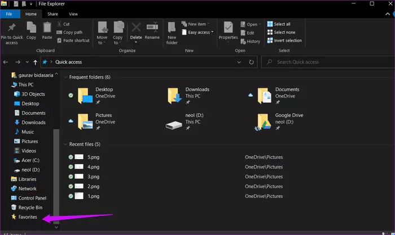Switch to the Share ribbon tab
Screen dimensions: 395x235
click(52, 14)
